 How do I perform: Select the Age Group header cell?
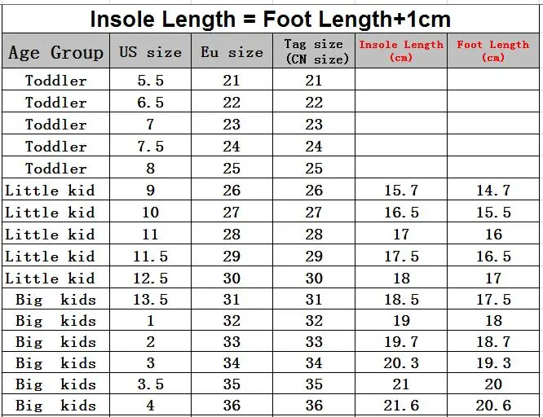tap(55, 50)
